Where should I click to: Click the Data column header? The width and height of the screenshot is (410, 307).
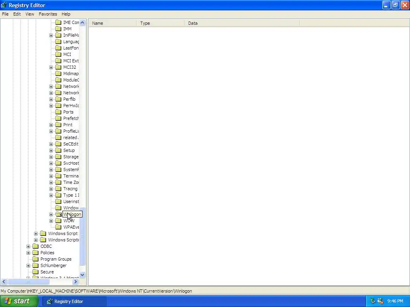click(242, 23)
